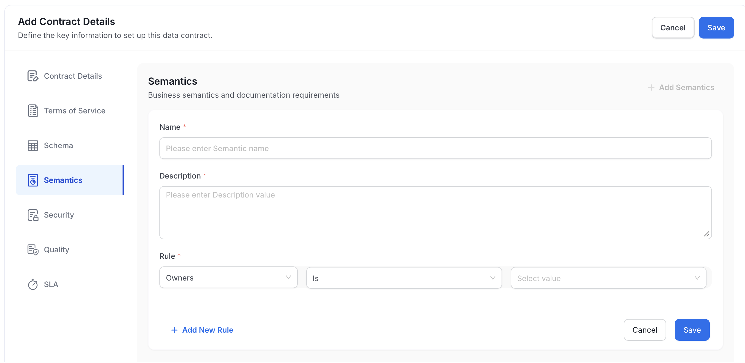Click into the Description text area

pyautogui.click(x=435, y=213)
